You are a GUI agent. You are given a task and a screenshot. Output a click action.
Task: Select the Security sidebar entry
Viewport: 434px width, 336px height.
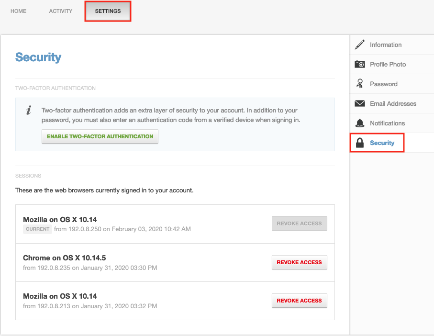coord(383,143)
